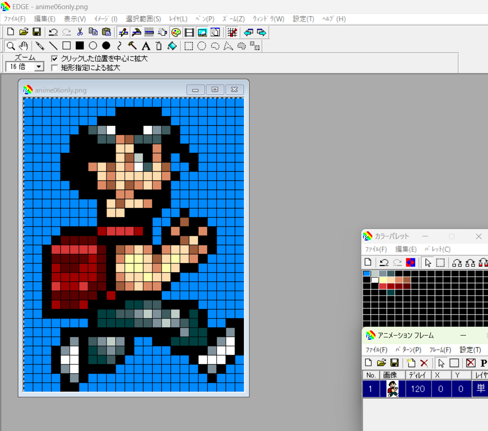Click the 画像 column header
Viewport: 488px width, 431px height.
(393, 375)
